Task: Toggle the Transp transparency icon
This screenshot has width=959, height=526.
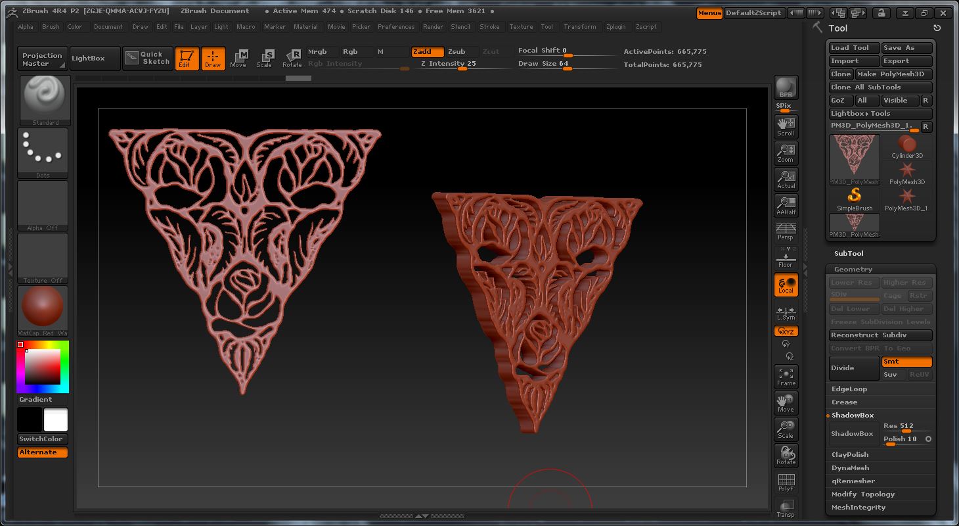Action: 786,508
